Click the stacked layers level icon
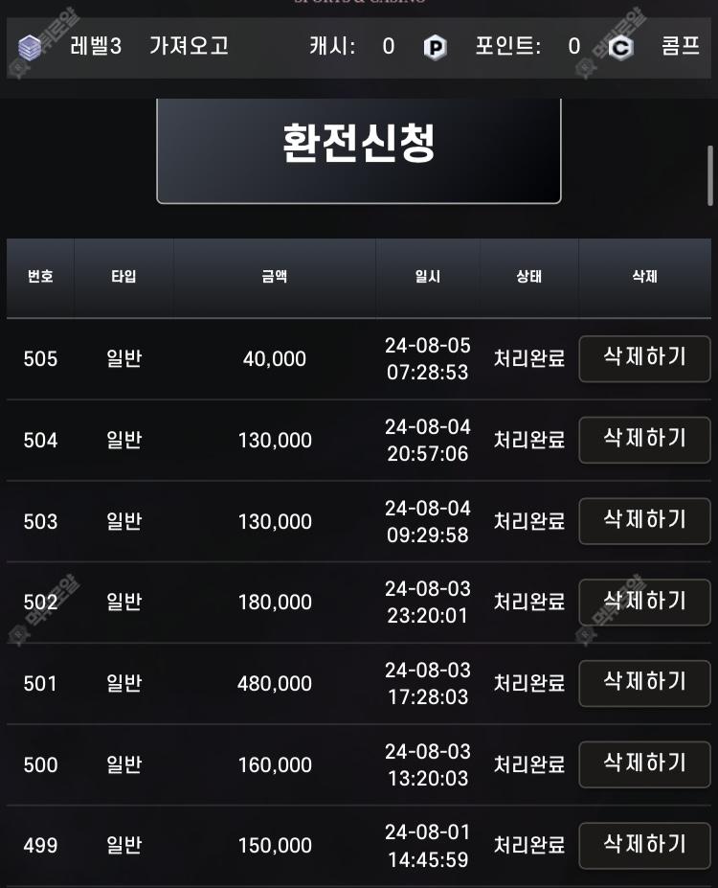This screenshot has height=888, width=718. [x=30, y=48]
